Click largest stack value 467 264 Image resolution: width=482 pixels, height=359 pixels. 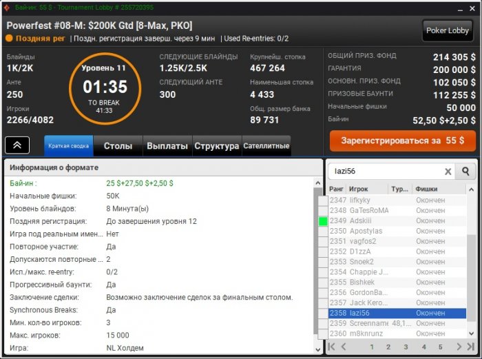267,68
